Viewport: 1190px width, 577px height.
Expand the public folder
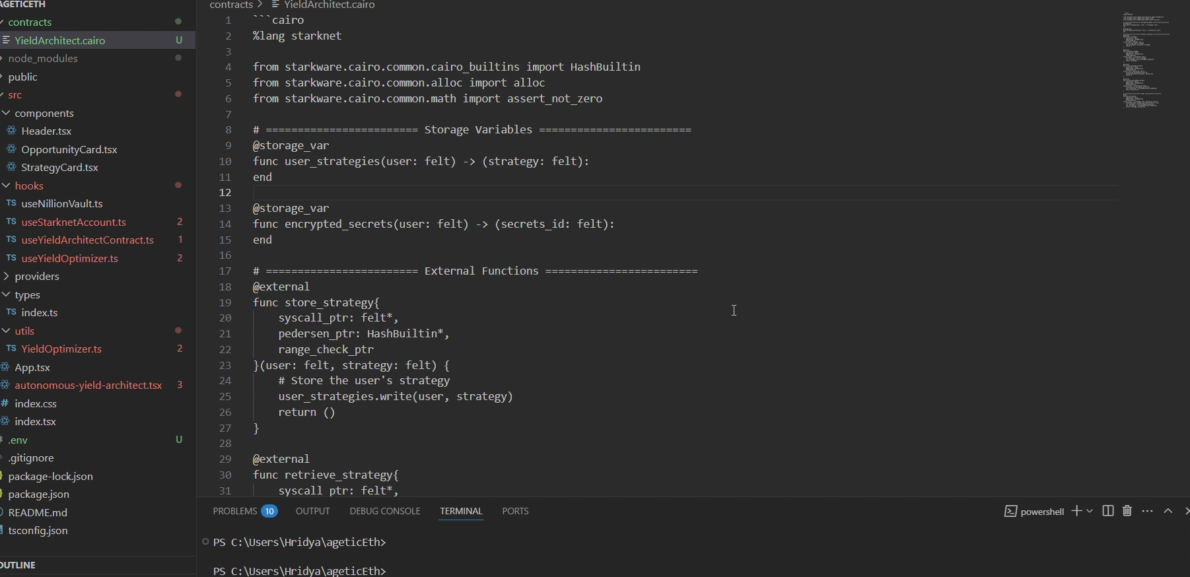(22, 77)
